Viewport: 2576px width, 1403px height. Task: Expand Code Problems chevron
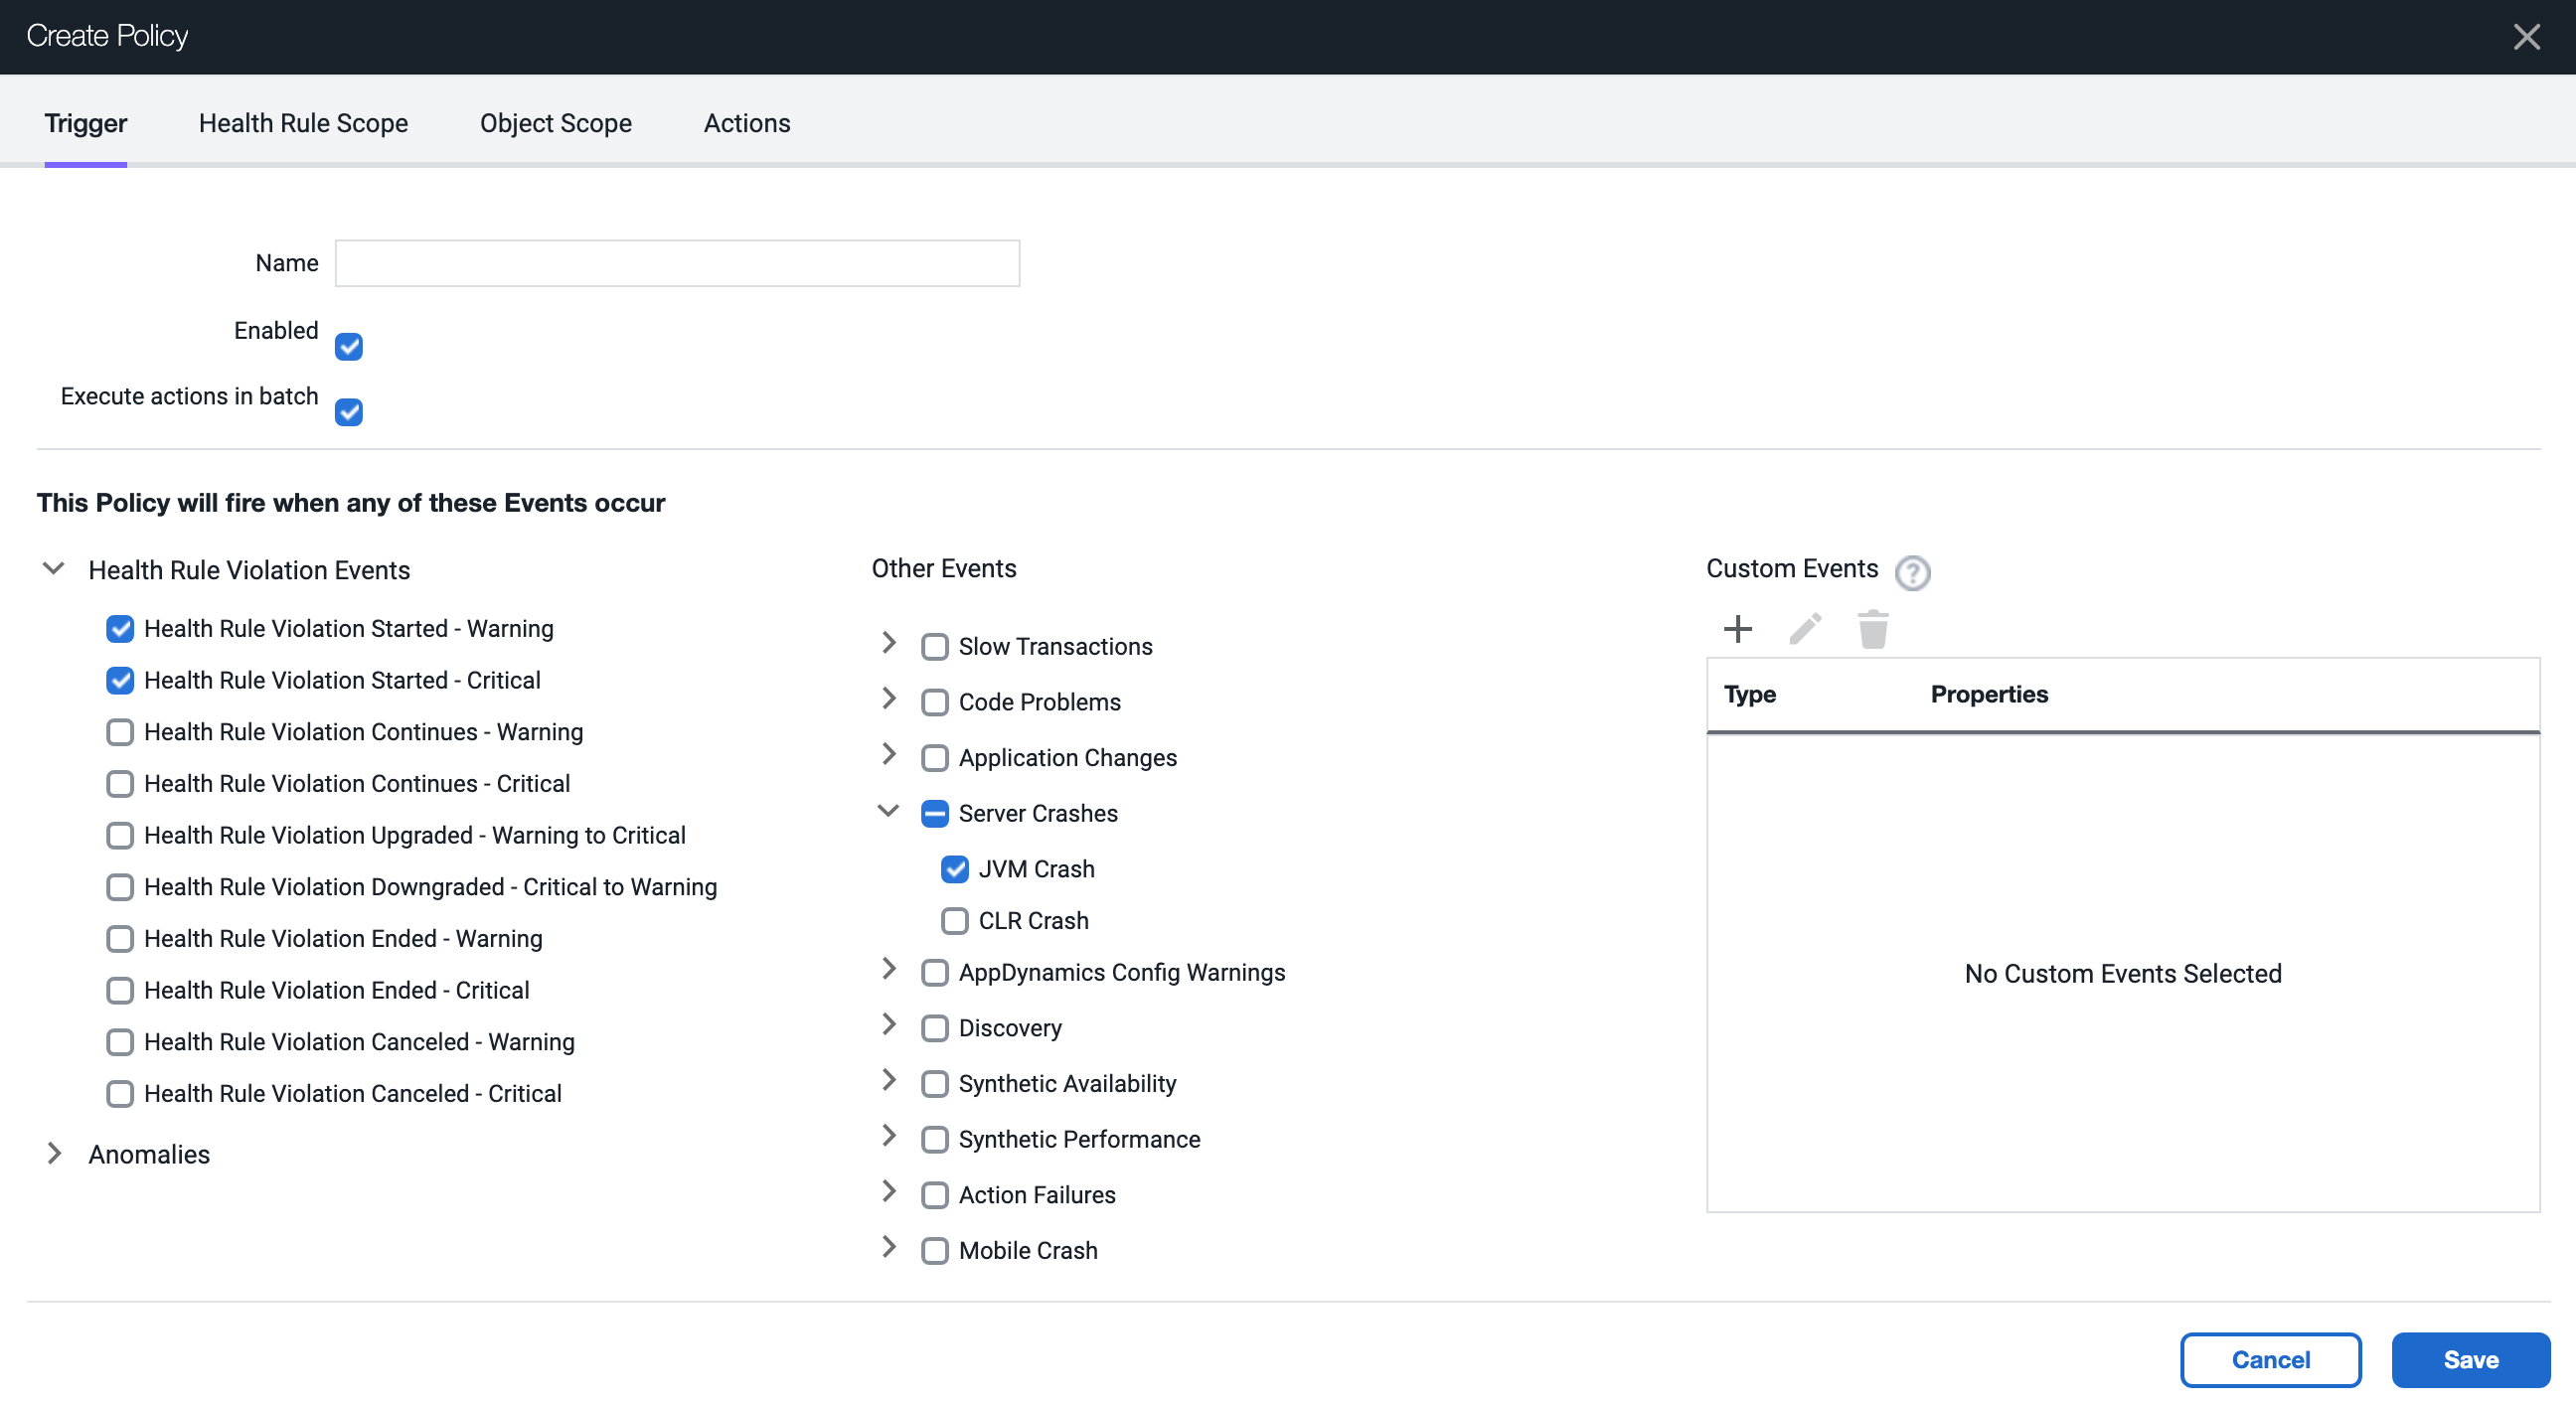click(889, 699)
